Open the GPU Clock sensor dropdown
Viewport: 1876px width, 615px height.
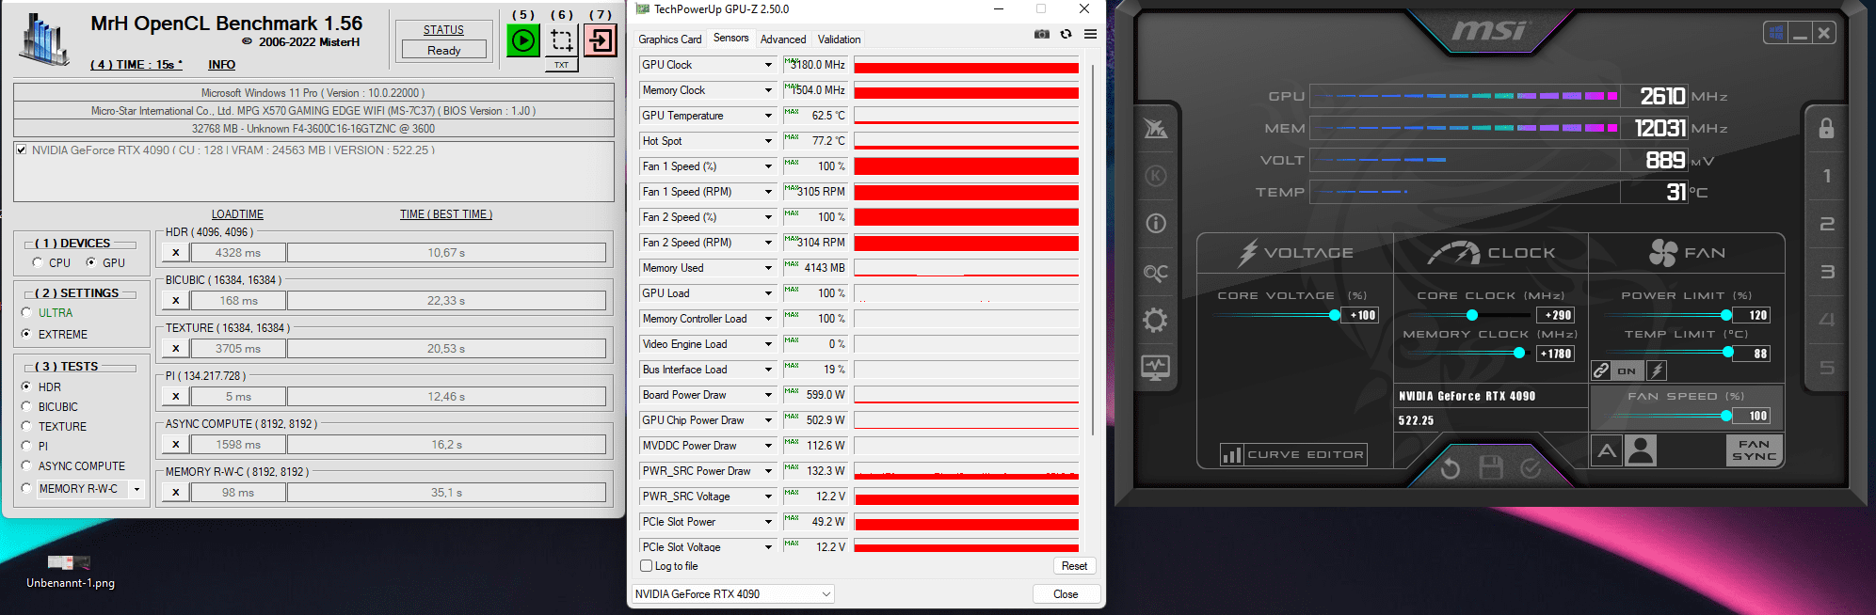[768, 65]
